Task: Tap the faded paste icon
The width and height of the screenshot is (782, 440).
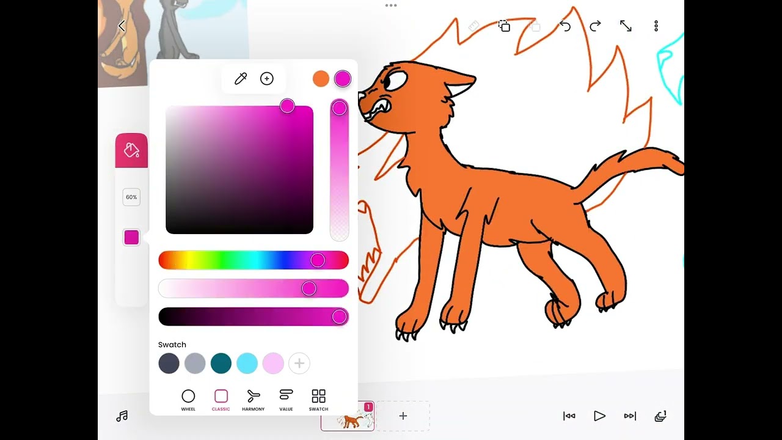Action: coord(535,26)
